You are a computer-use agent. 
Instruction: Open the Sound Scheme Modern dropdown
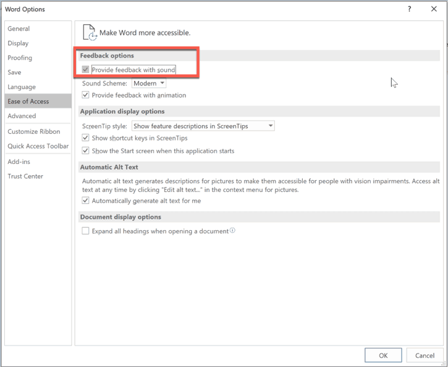click(149, 83)
